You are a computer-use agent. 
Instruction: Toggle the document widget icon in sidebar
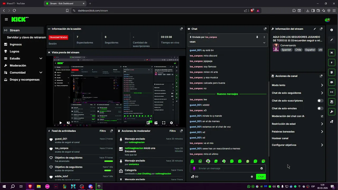click(332, 72)
